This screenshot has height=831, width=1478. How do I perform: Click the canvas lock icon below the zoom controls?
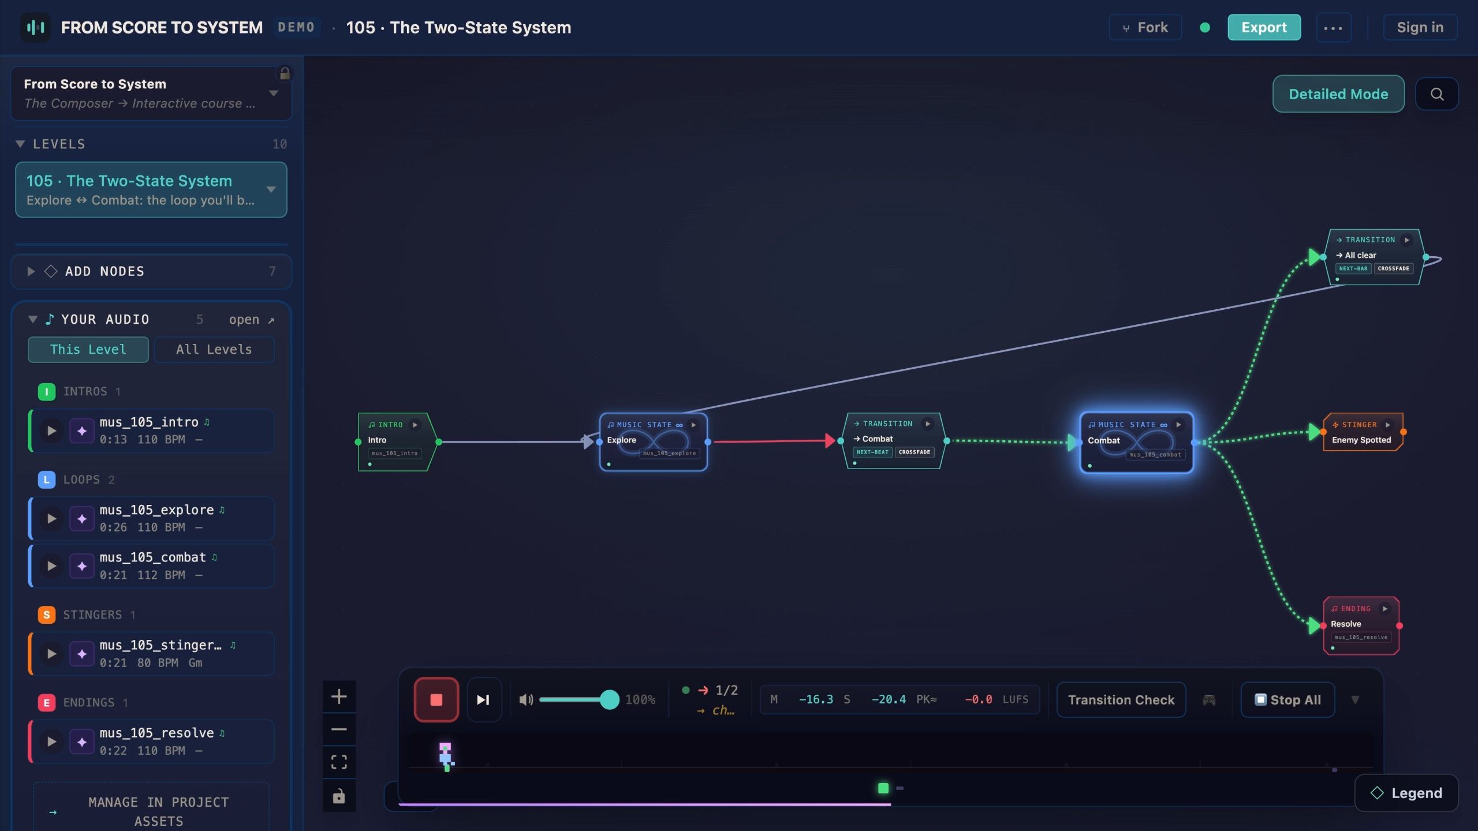(339, 796)
